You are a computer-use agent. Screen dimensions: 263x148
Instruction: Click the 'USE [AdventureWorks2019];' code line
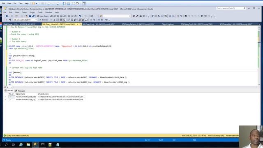pos(22,56)
